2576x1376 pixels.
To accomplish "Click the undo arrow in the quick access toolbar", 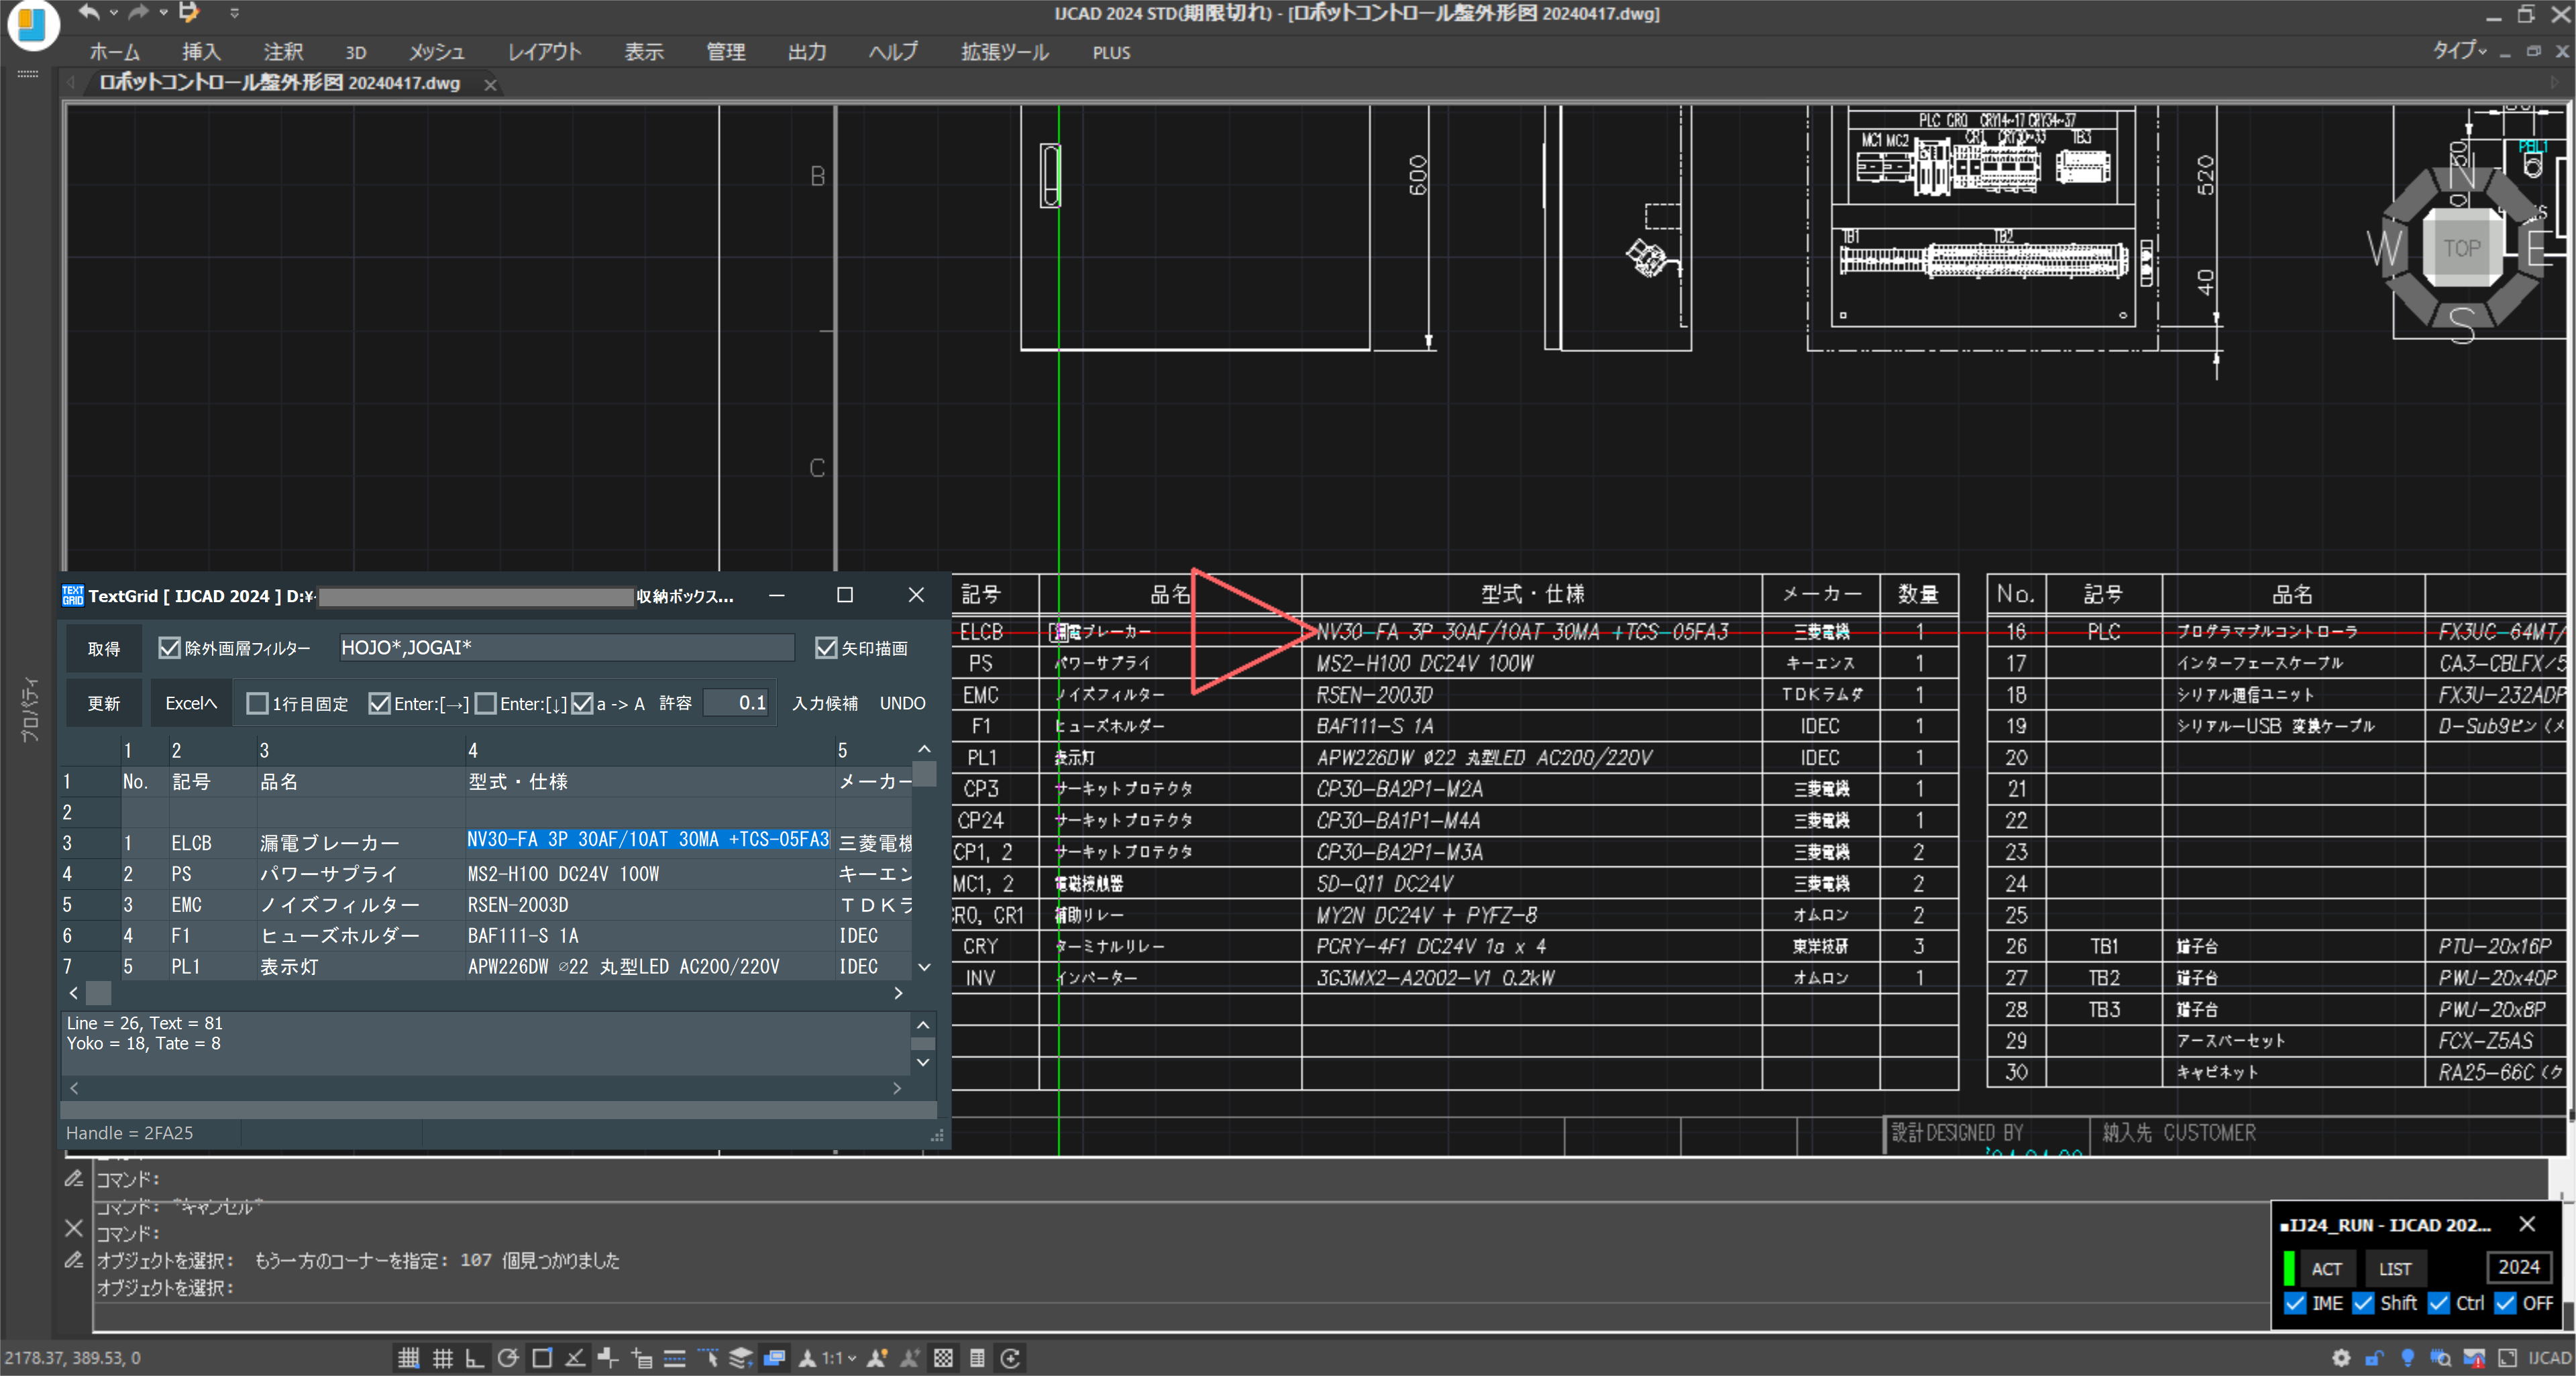I will [x=89, y=12].
